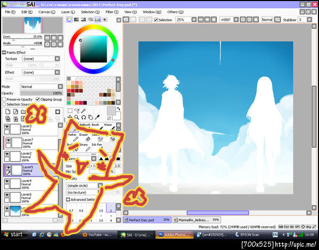Select the rotate view tool
The image size is (319, 250).
point(83,117)
